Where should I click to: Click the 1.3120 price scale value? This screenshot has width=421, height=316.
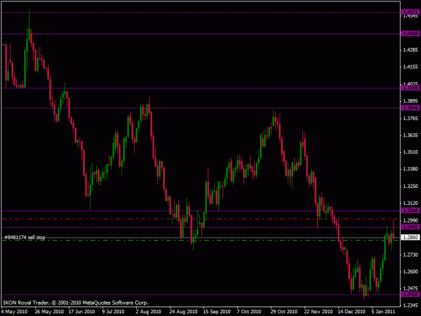point(410,203)
